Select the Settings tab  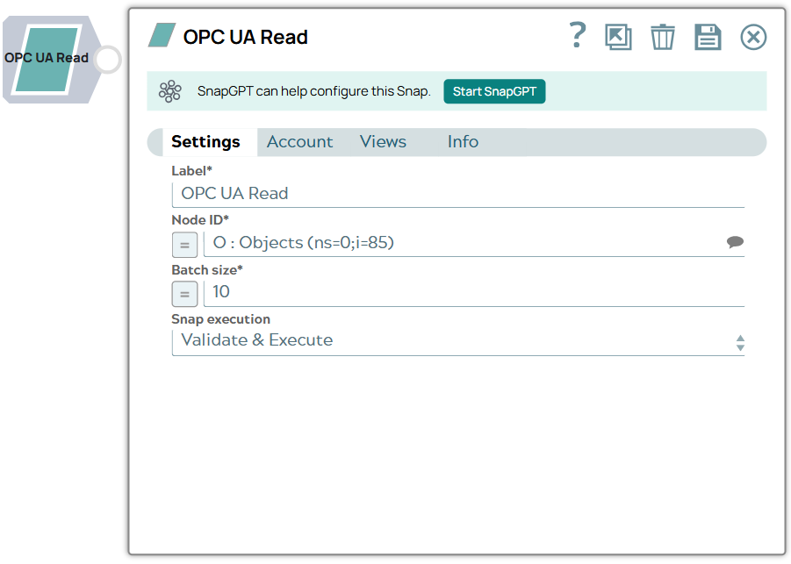[x=206, y=141]
